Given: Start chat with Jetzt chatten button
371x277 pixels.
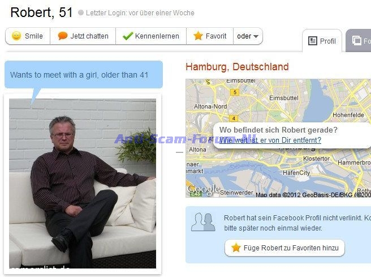Looking at the screenshot, I should coord(83,36).
